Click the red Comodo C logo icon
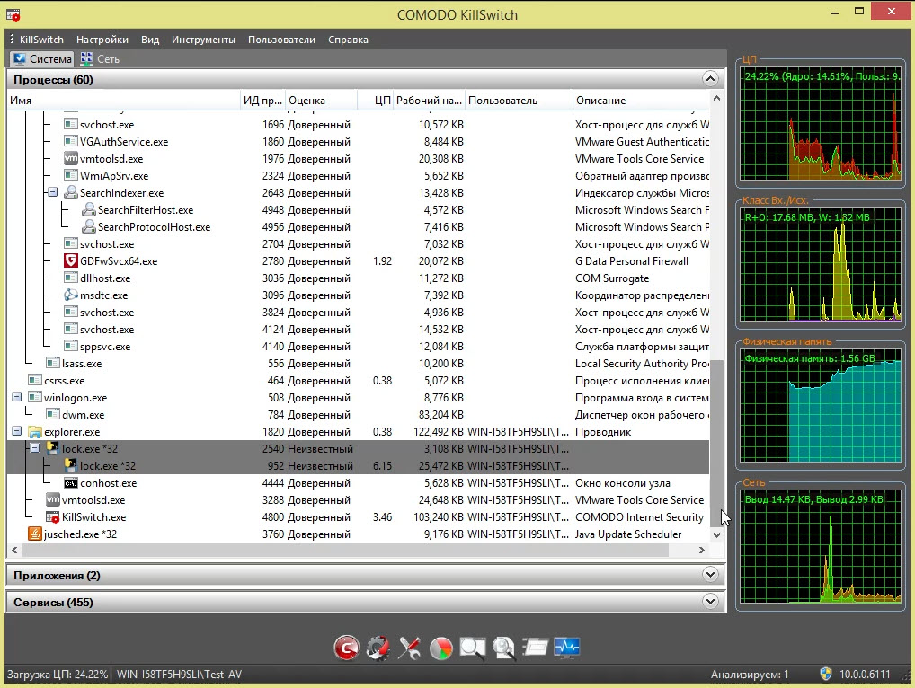The width and height of the screenshot is (915, 688). click(x=346, y=647)
